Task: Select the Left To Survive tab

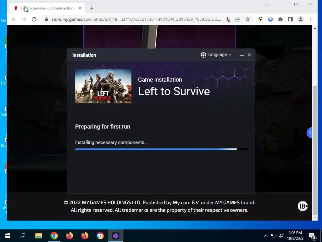Action: [47, 8]
